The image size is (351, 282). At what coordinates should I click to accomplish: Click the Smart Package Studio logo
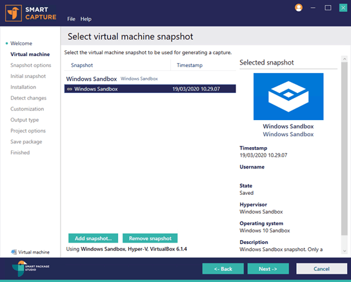[30, 268]
